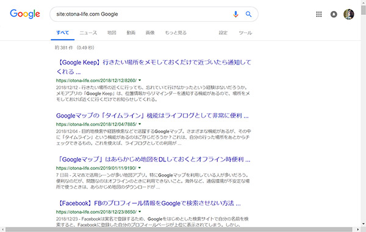This screenshot has height=232, width=366.
Task: Switch to the 地図 tab
Action: coord(112,33)
